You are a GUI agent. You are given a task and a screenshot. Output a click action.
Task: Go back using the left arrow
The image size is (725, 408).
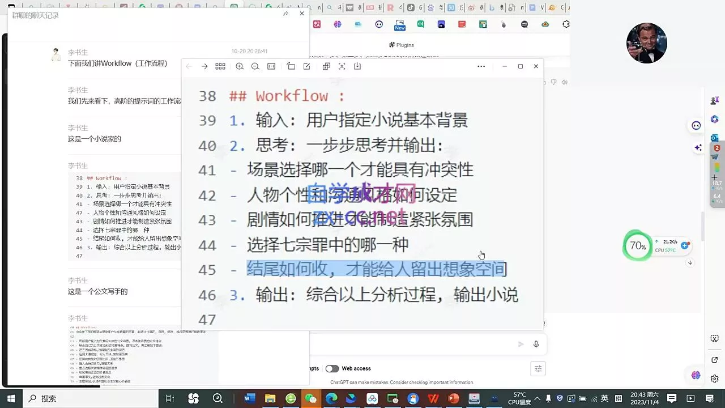click(x=189, y=66)
